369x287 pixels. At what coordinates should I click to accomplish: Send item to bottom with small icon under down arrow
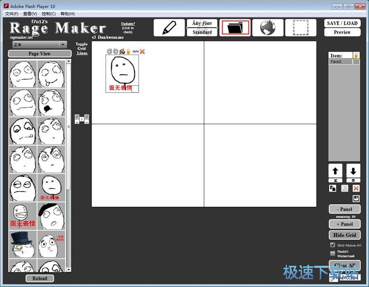pos(353,180)
